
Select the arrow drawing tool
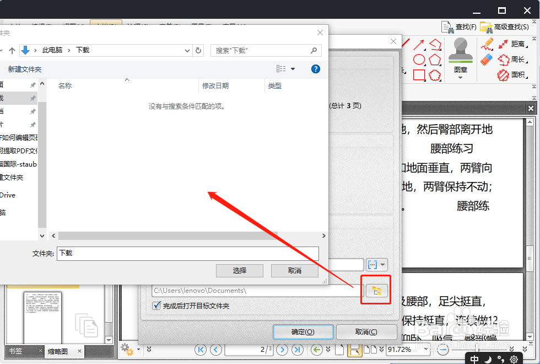pos(419,44)
